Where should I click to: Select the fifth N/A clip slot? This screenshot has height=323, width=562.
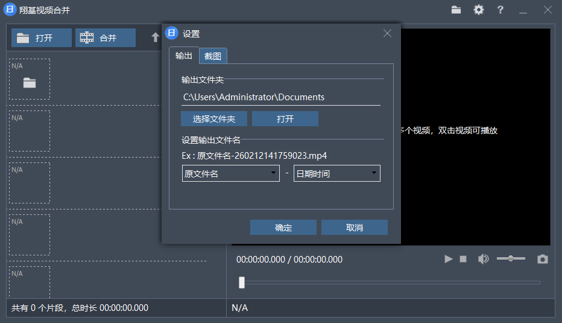click(x=30, y=283)
